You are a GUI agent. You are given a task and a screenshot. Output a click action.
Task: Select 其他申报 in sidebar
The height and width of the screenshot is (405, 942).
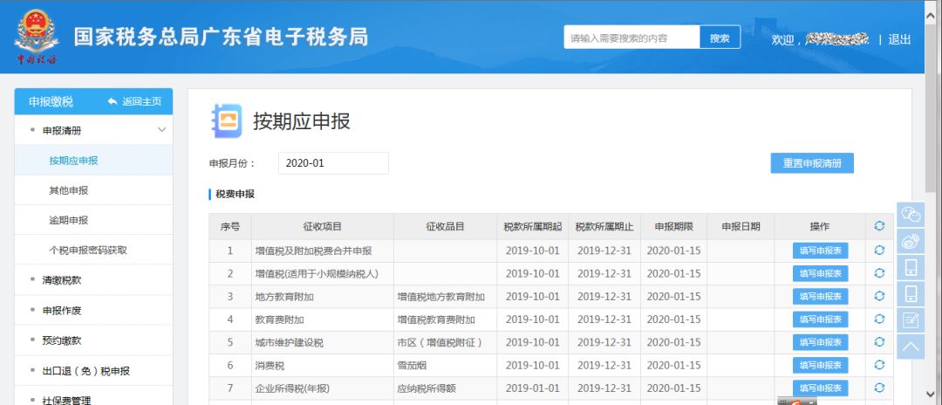pos(68,190)
